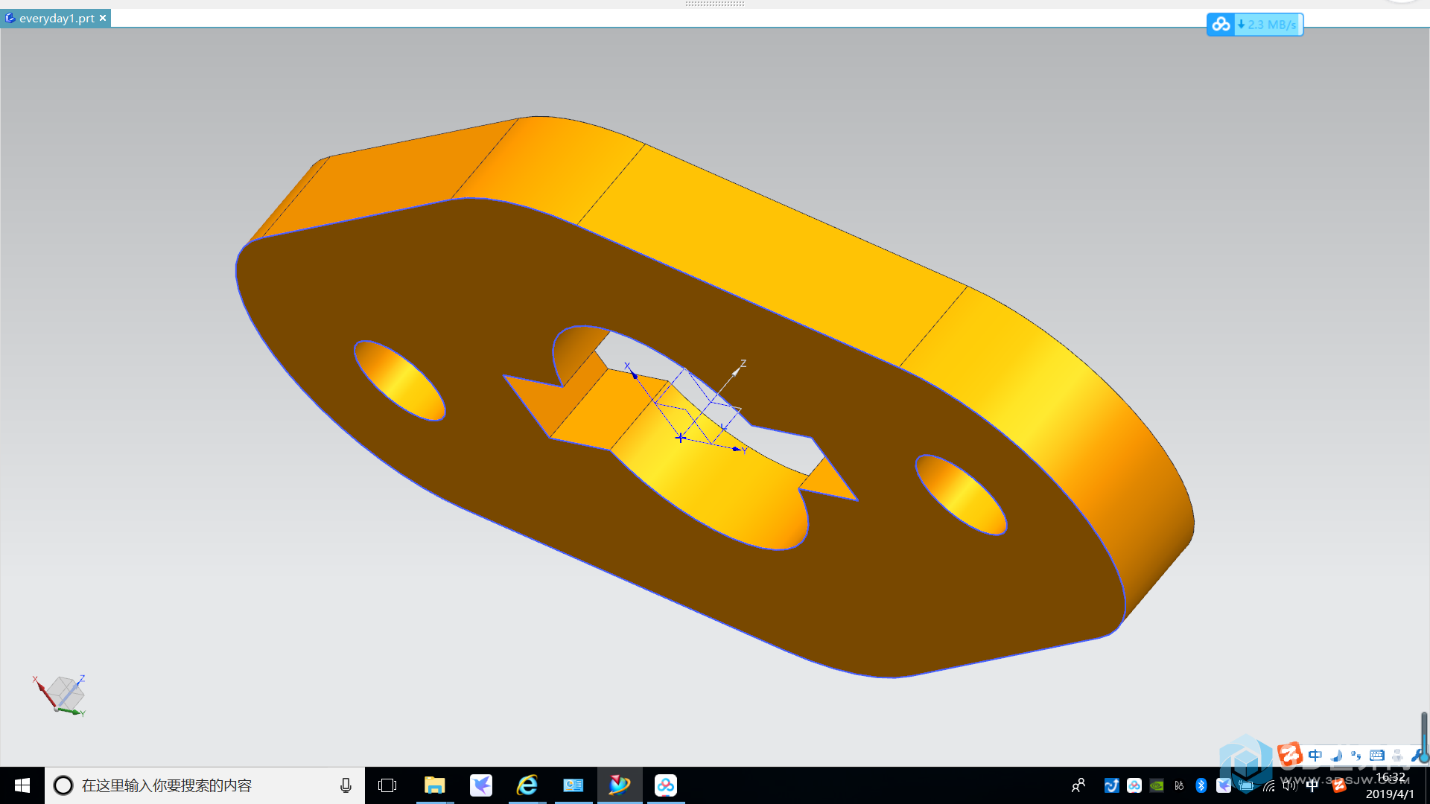The image size is (1430, 804).
Task: Click the bird-logo icon in the system tray
Action: (x=1224, y=785)
